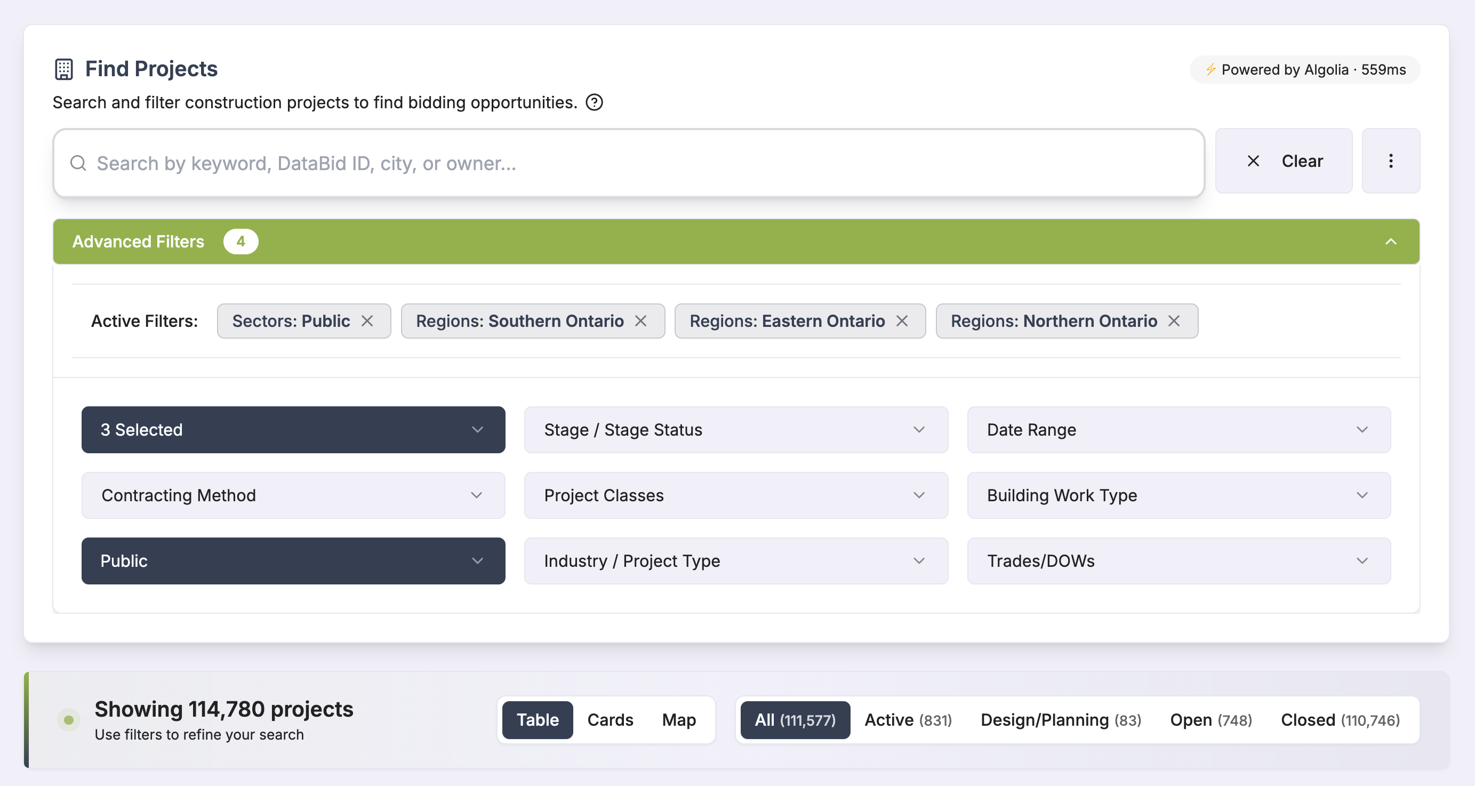Focus the keyword search input field
The width and height of the screenshot is (1475, 786).
click(629, 163)
